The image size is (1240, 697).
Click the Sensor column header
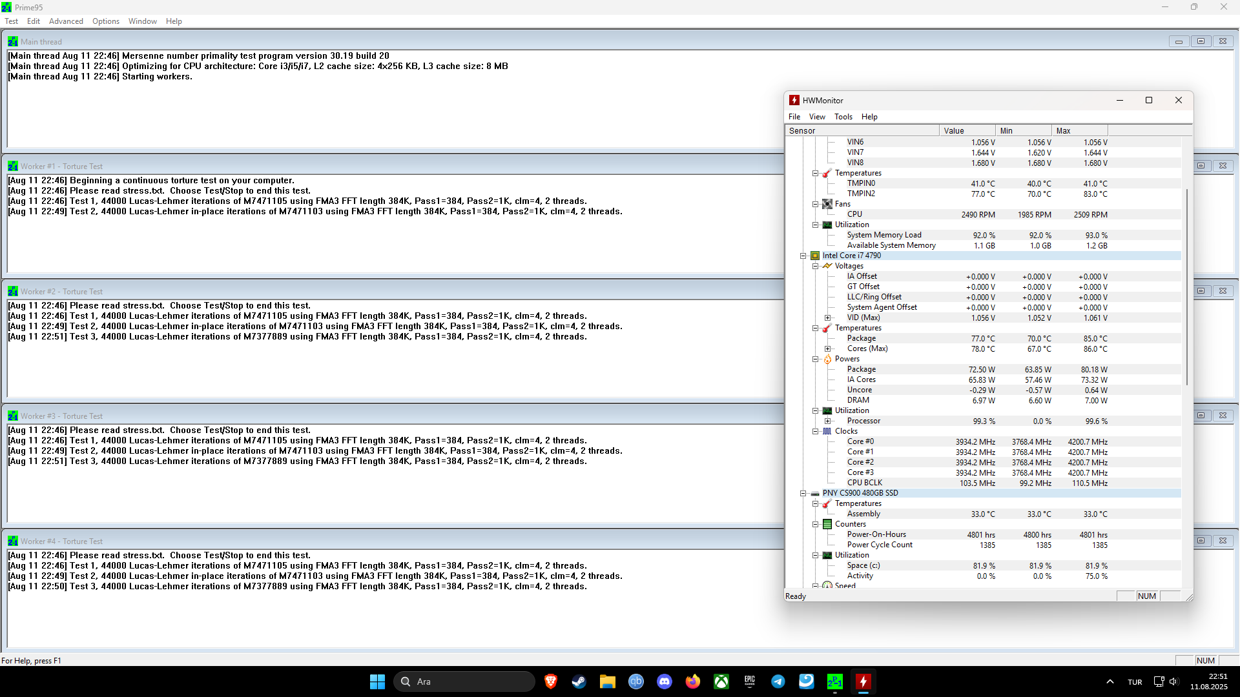pyautogui.click(x=862, y=130)
